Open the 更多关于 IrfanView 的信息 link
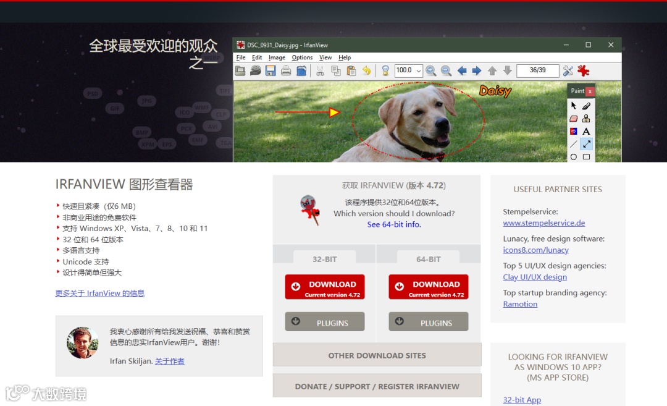 [100, 293]
